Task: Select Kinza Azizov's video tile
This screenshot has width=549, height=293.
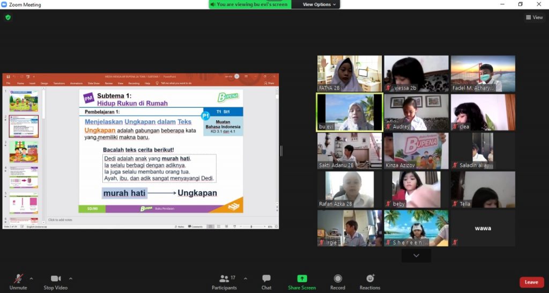Action: [x=416, y=151]
